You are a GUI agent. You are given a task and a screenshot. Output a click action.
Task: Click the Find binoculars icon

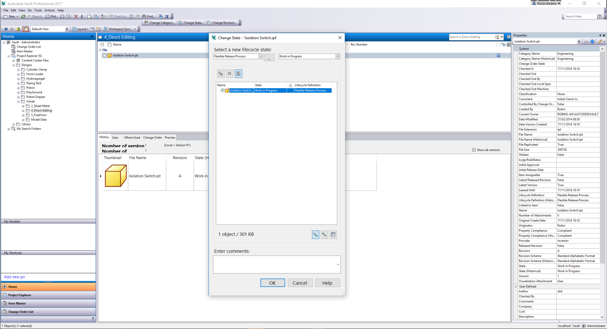(144, 16)
